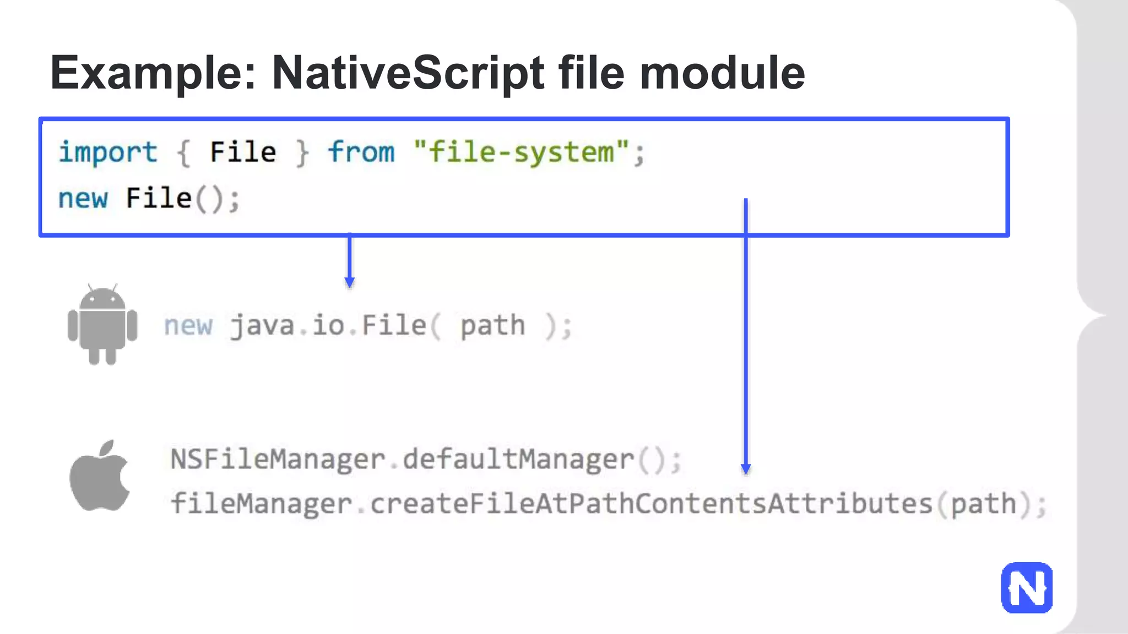This screenshot has width=1128, height=634.
Task: Click the import File from "file-system" line
Action: pyautogui.click(x=351, y=152)
